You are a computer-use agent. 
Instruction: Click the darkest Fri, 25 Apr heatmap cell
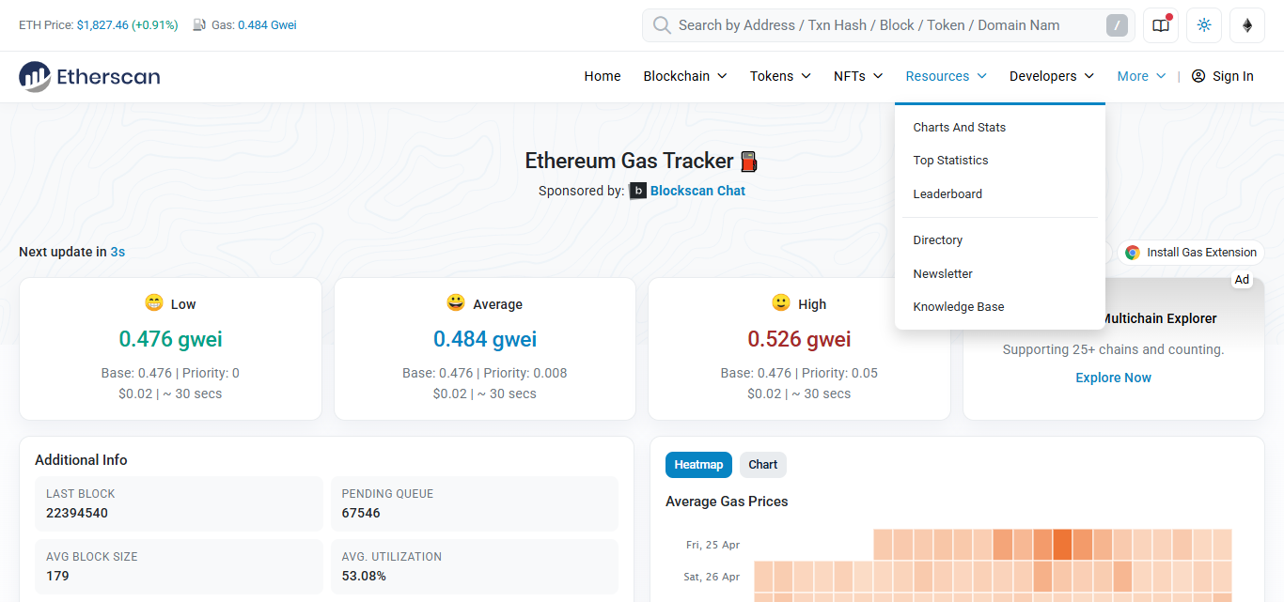click(1062, 545)
